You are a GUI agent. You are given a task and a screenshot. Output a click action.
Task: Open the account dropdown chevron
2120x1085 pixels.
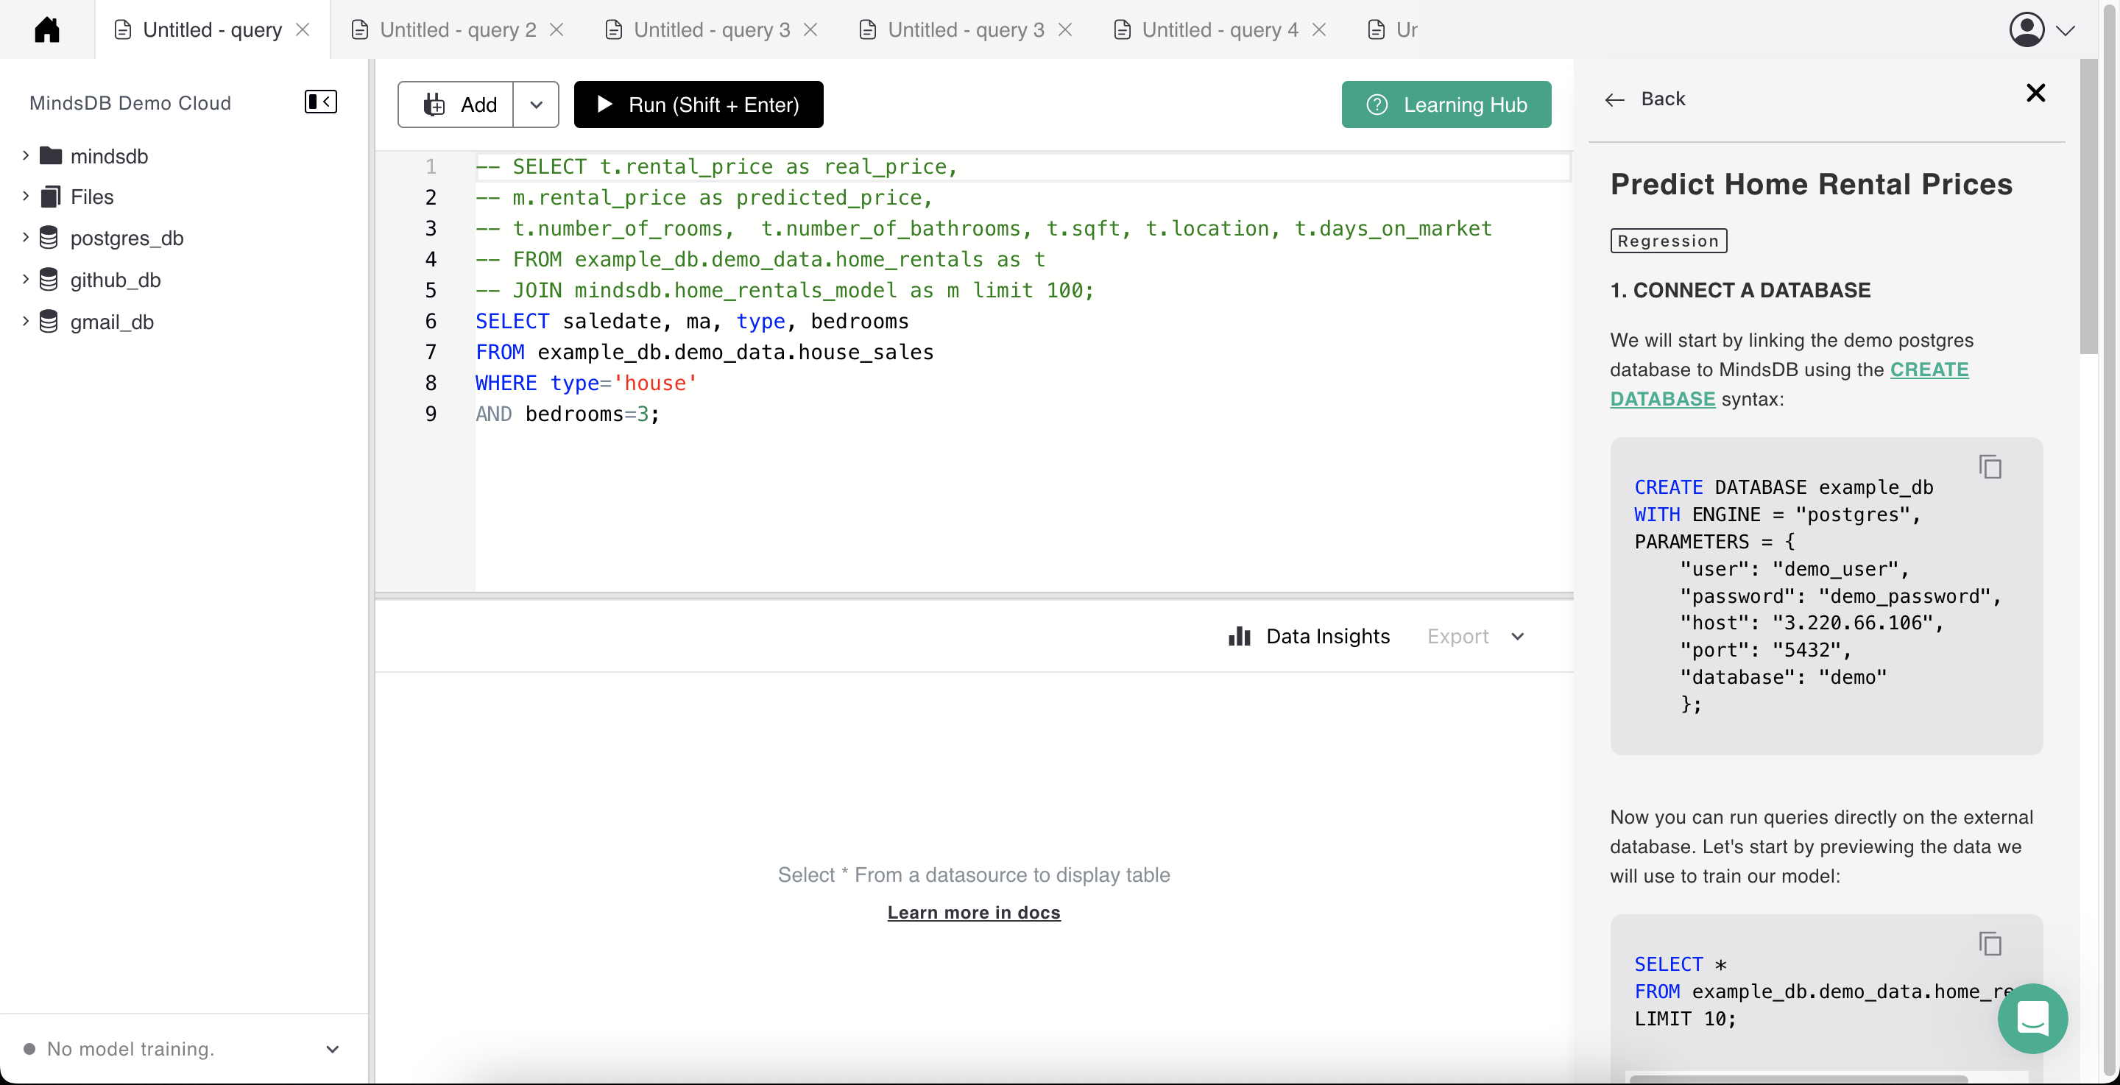pos(2065,30)
